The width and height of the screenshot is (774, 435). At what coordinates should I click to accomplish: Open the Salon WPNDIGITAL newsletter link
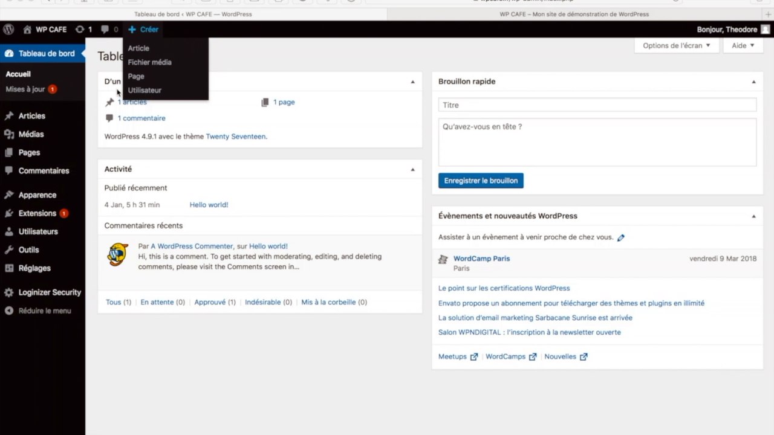[529, 332]
